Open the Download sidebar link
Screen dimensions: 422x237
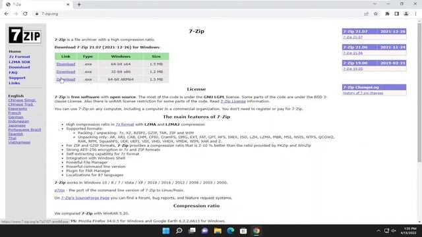coord(19,67)
